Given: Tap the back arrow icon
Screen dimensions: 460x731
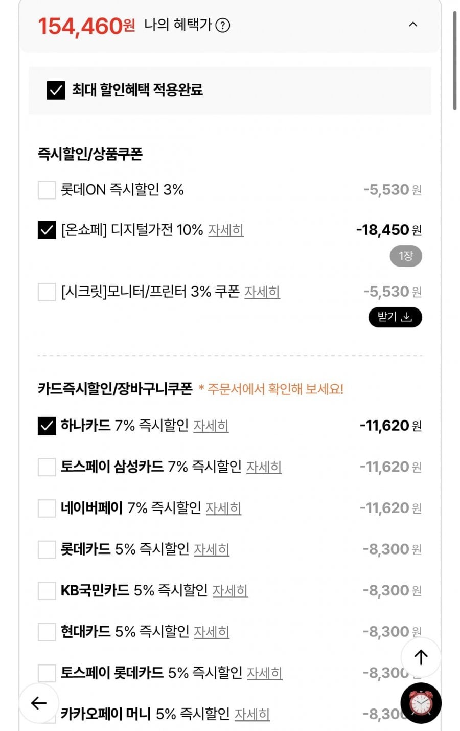Looking at the screenshot, I should click(39, 703).
